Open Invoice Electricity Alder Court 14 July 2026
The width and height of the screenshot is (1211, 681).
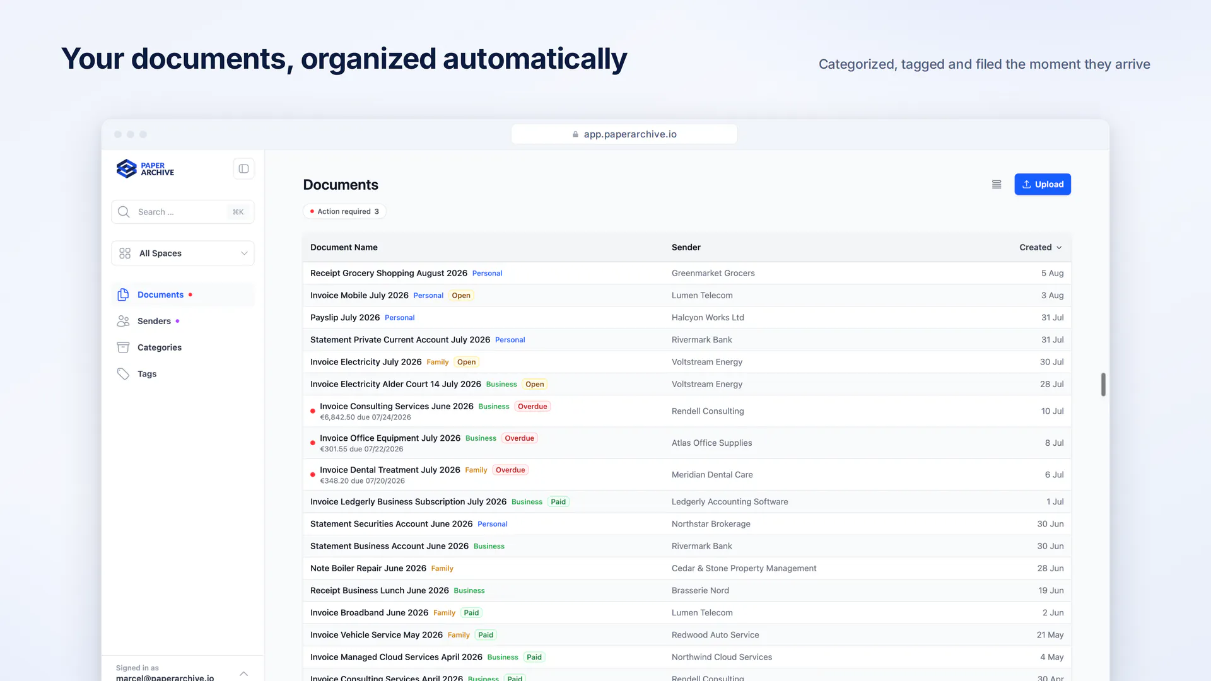[395, 384]
